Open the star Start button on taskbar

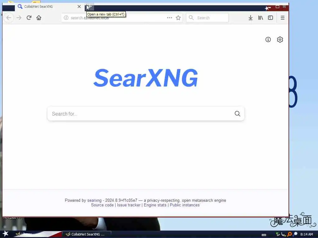[6, 234]
